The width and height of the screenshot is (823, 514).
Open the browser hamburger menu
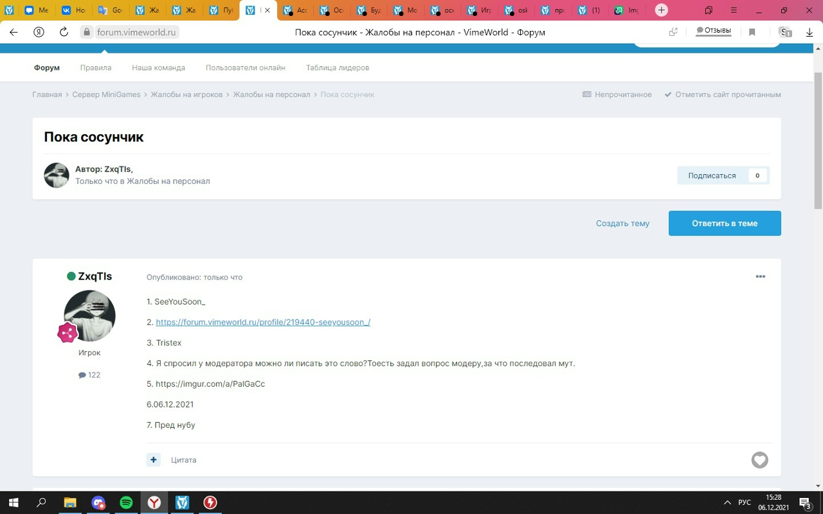734,10
